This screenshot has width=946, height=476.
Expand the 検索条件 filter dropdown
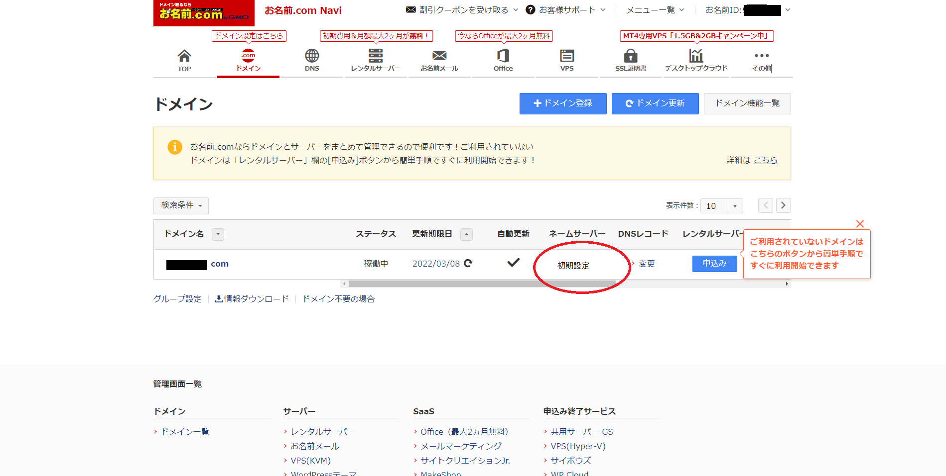pyautogui.click(x=181, y=205)
